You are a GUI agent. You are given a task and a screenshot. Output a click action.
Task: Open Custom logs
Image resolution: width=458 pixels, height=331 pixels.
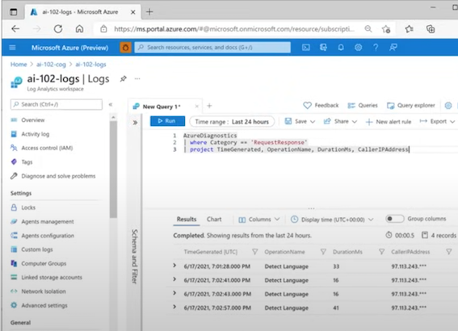coord(37,249)
